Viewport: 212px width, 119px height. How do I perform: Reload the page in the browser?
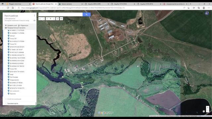(x=8, y=8)
